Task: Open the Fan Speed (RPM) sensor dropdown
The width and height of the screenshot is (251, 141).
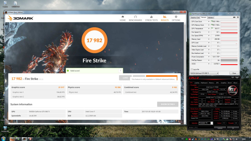Action: pyautogui.click(x=209, y=36)
